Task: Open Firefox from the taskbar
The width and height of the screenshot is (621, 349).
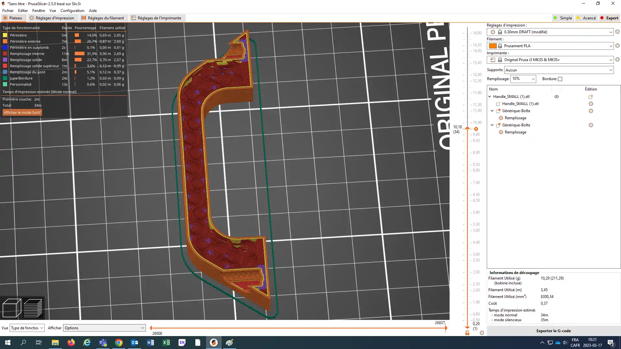Action: (71, 343)
